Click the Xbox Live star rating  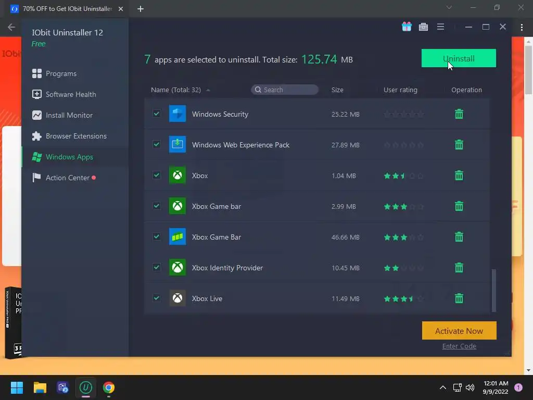point(403,298)
